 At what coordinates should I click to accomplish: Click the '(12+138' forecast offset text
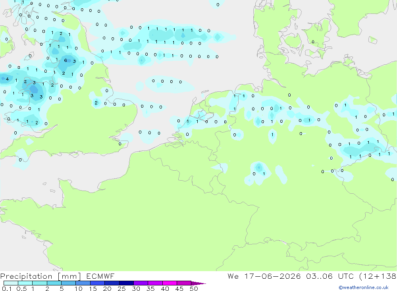point(378,276)
